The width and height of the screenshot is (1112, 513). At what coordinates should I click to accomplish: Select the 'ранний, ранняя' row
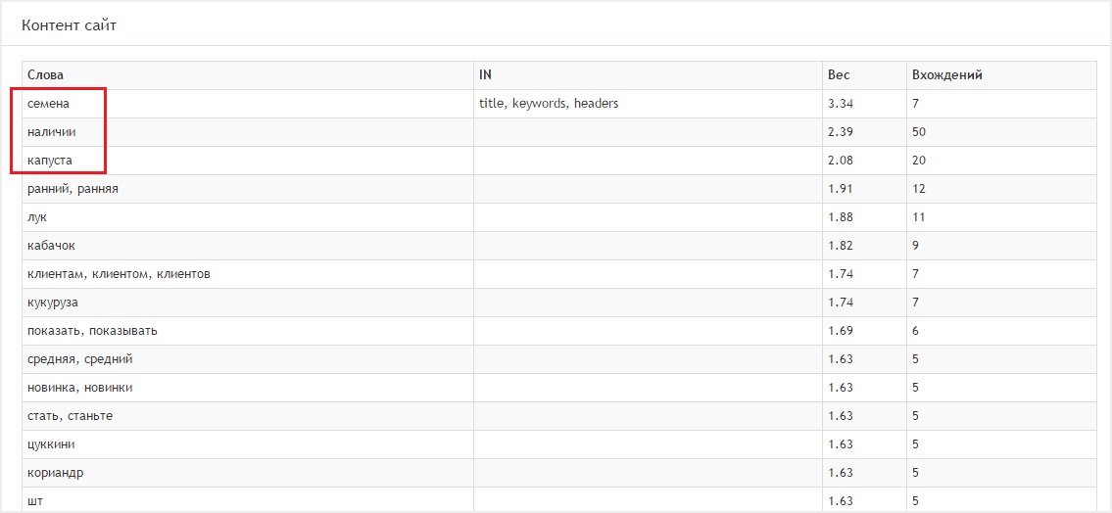tap(73, 188)
